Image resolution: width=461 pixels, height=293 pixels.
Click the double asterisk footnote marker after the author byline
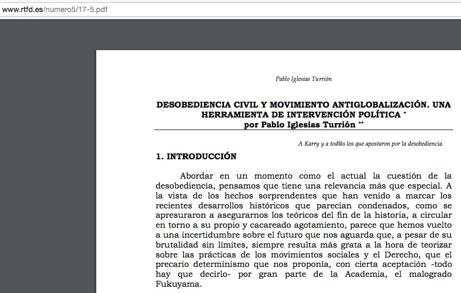point(361,124)
